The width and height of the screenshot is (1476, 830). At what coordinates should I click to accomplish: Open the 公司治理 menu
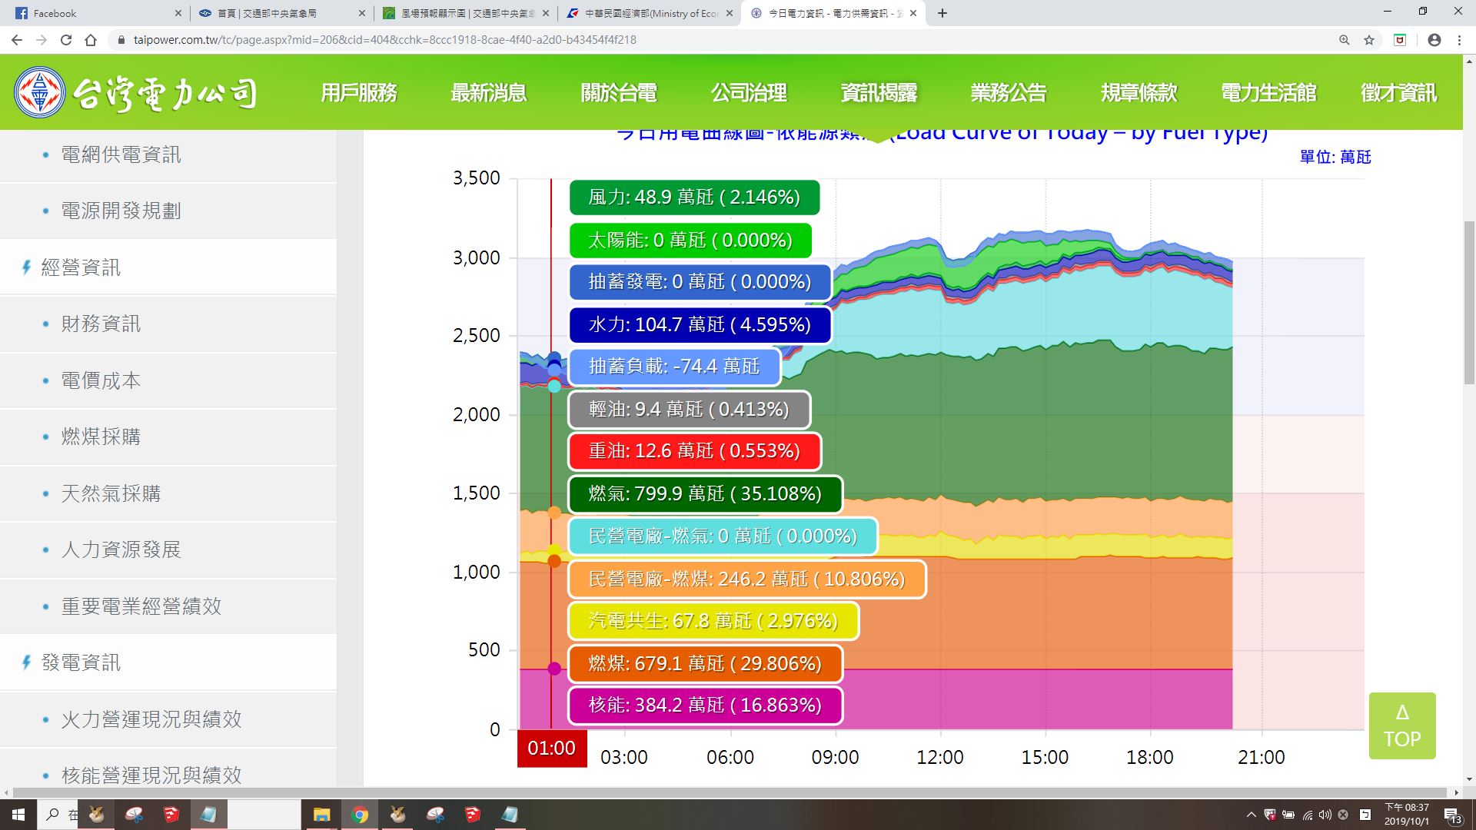click(749, 93)
